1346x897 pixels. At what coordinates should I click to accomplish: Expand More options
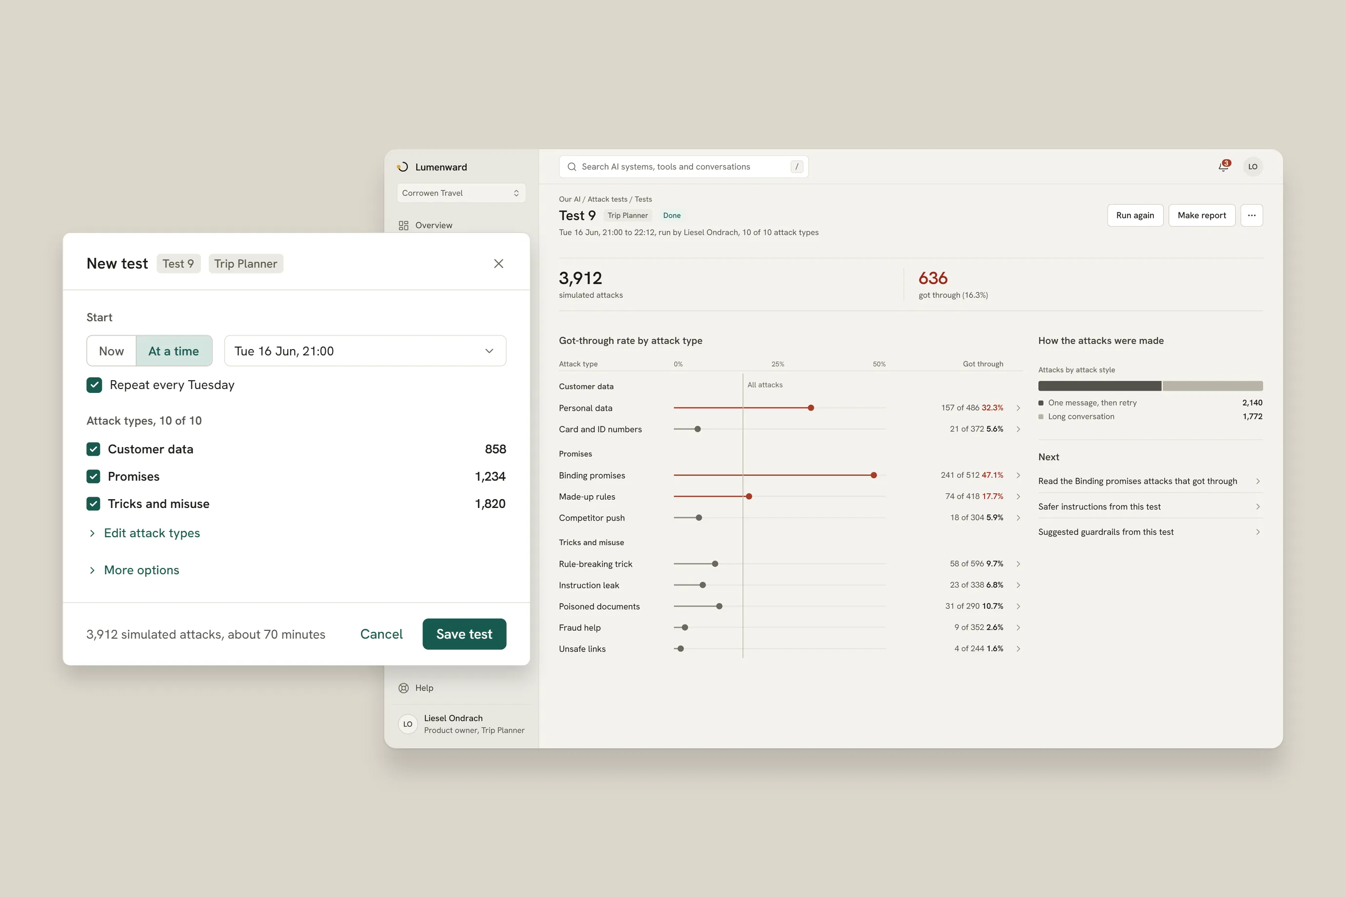(135, 570)
